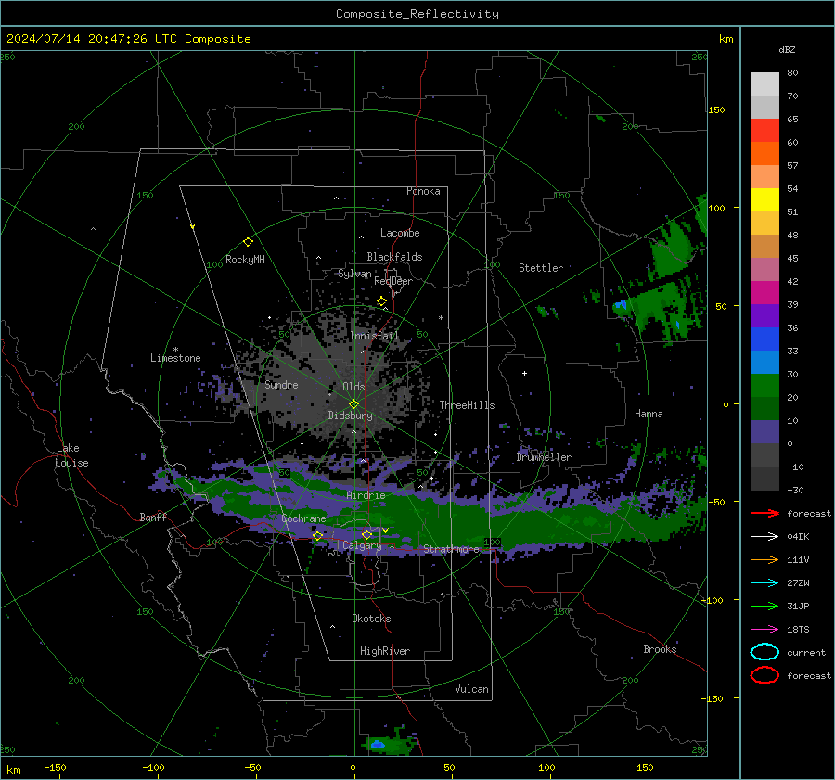The width and height of the screenshot is (835, 780).
Task: Click the Banff label
Action: click(x=153, y=517)
